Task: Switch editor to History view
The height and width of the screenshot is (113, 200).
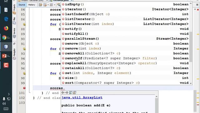Action: pos(32,5)
